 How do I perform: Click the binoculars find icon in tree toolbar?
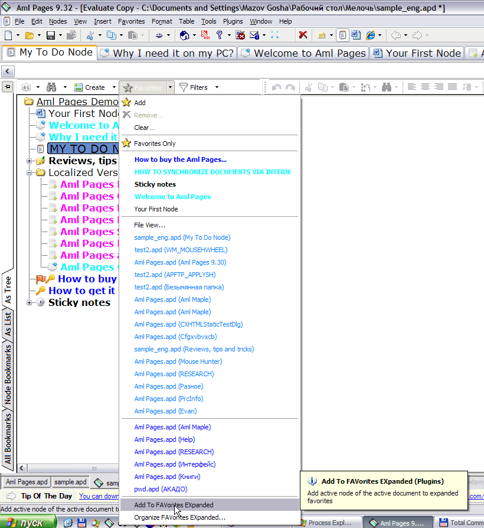coord(51,87)
